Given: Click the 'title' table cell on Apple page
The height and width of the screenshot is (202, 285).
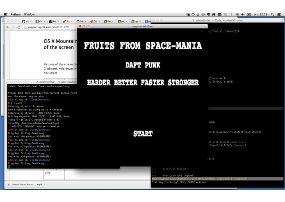Looking at the screenshot, I should 47,173.
